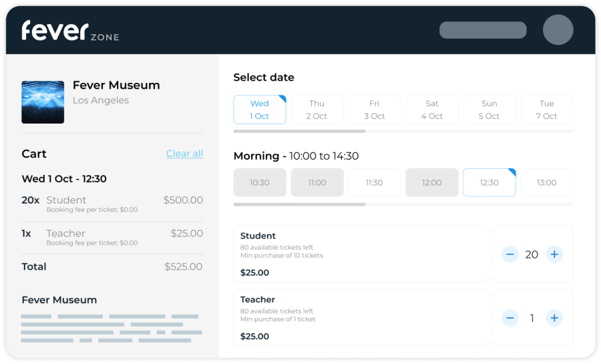Image resolution: width=601 pixels, height=364 pixels.
Task: Choose the 12:30 time slot
Action: point(489,182)
